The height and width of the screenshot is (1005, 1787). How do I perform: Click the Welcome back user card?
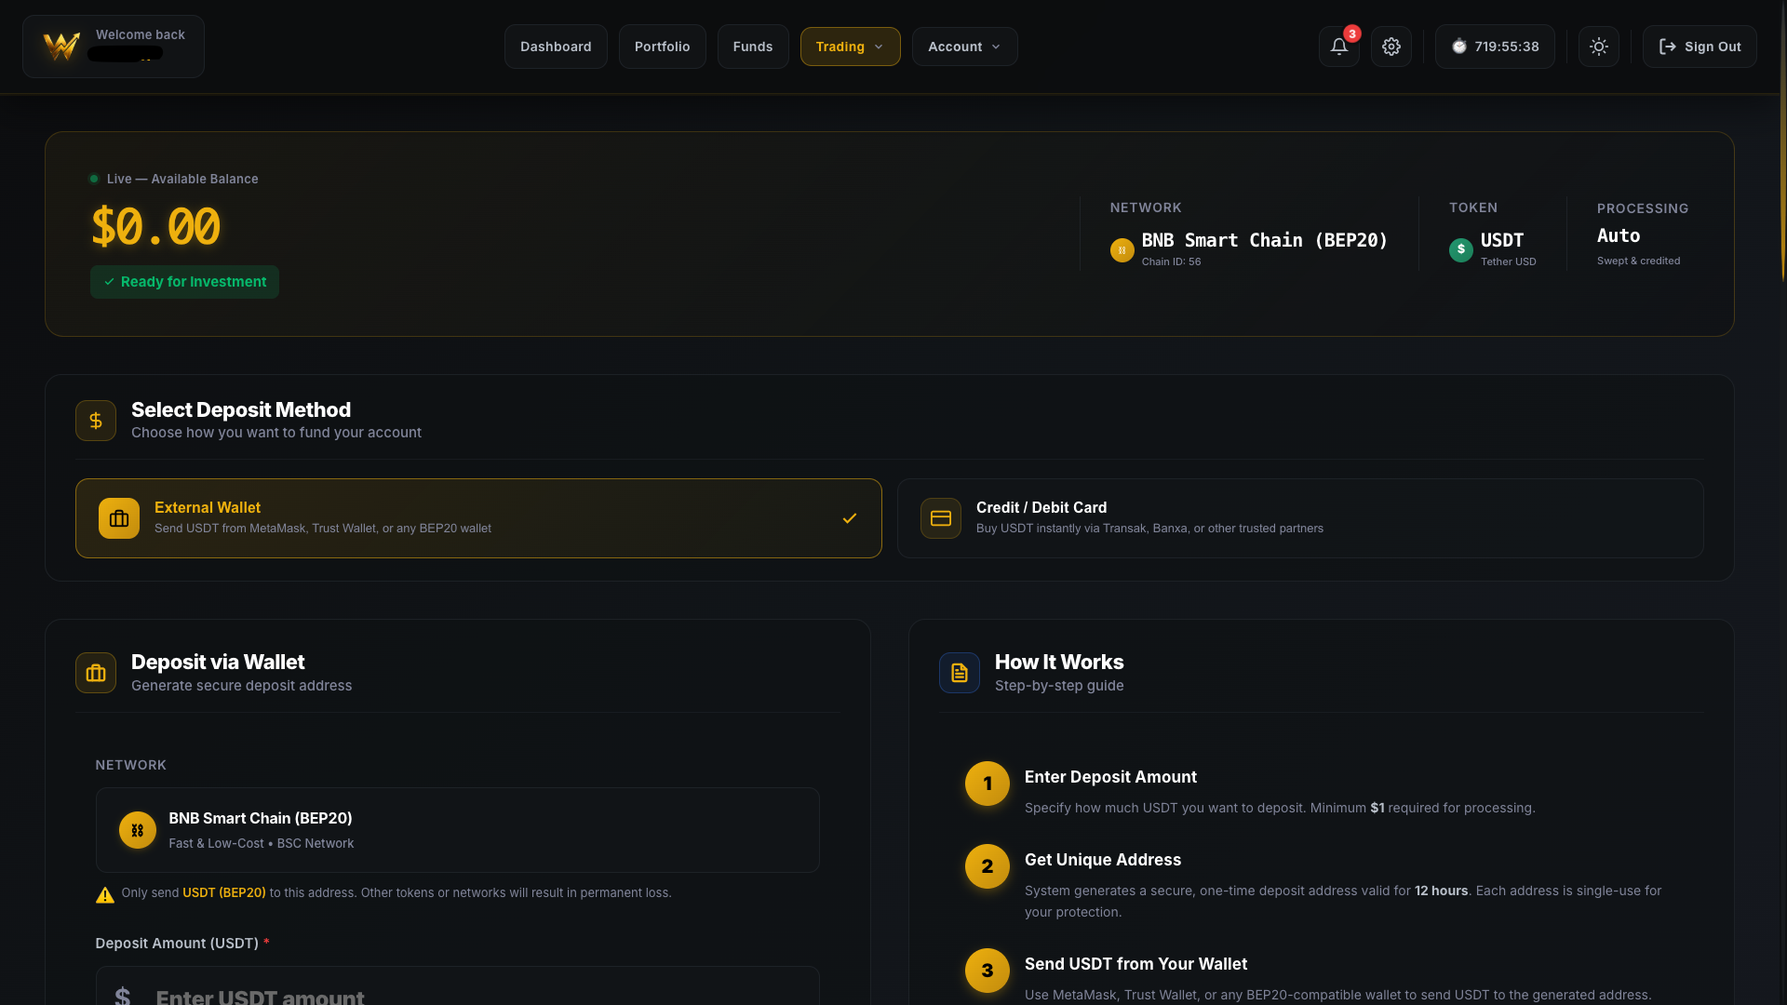pos(114,47)
